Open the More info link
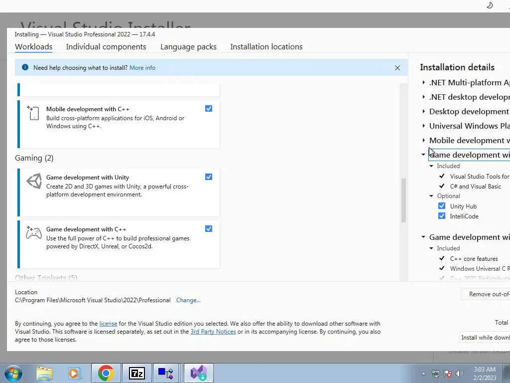 (x=142, y=68)
